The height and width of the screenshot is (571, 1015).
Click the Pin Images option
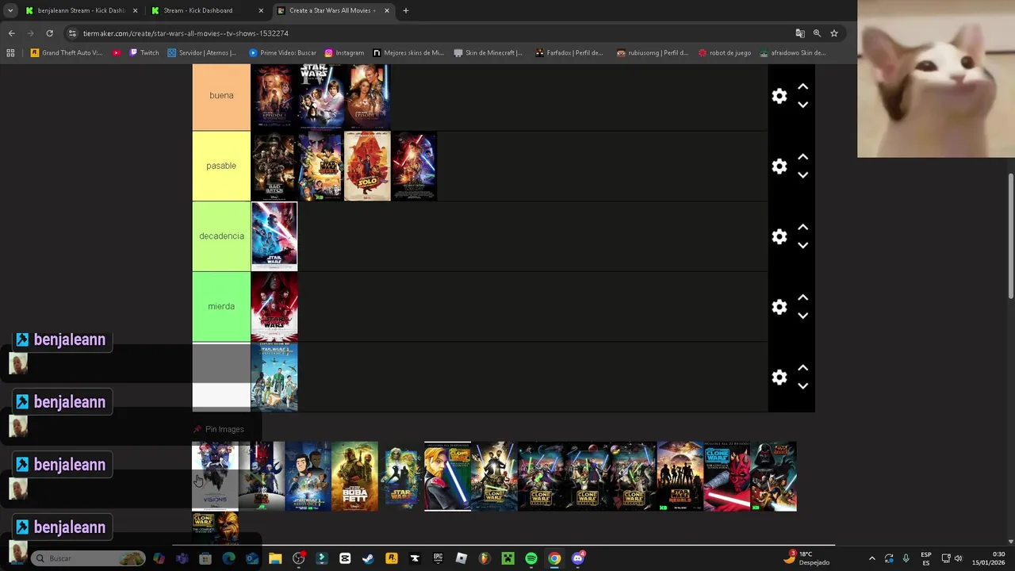219,429
